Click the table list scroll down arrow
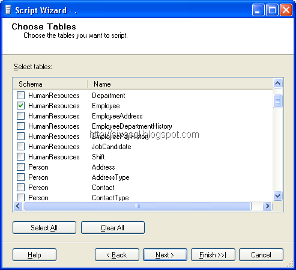The width and height of the screenshot is (296, 270). 277,195
